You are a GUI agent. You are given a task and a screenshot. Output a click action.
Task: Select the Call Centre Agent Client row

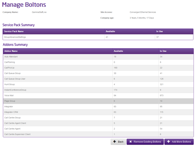(99, 123)
